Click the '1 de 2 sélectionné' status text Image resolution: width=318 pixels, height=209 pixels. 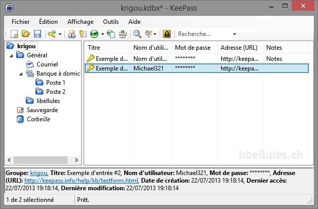30,200
